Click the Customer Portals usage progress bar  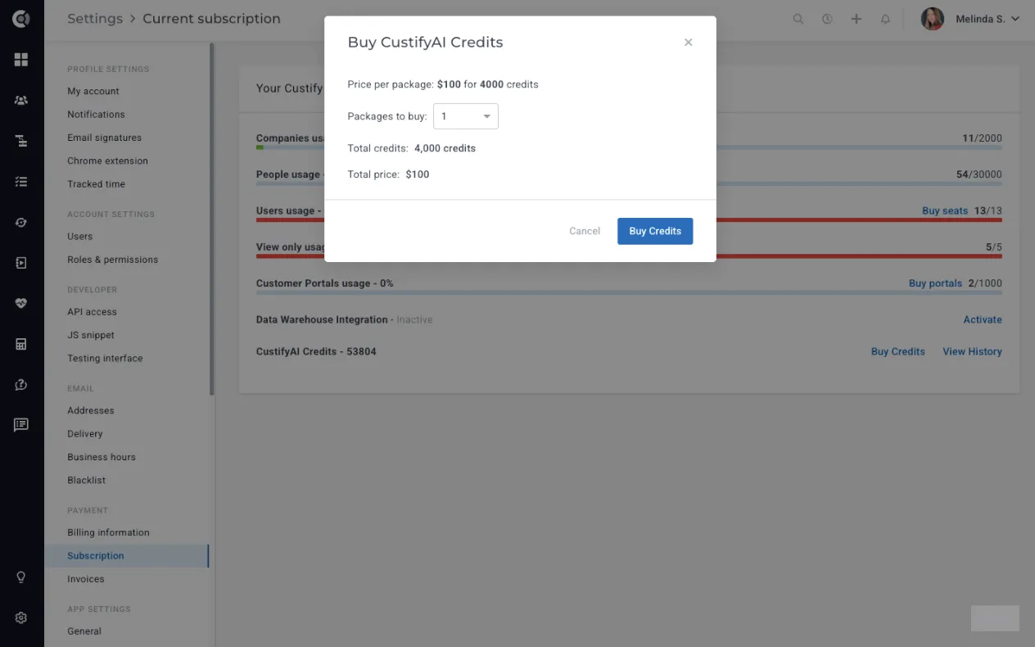tap(629, 292)
